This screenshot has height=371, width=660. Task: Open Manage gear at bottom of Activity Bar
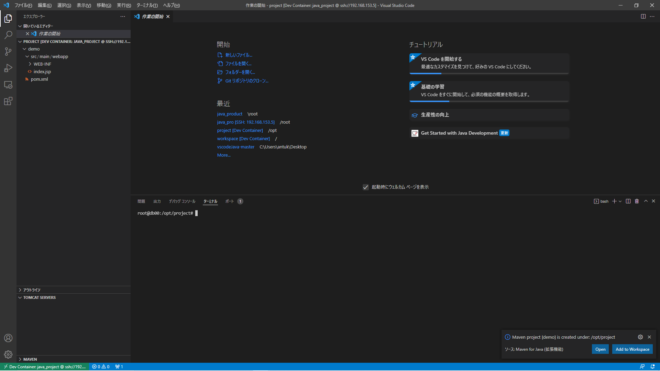[8, 354]
